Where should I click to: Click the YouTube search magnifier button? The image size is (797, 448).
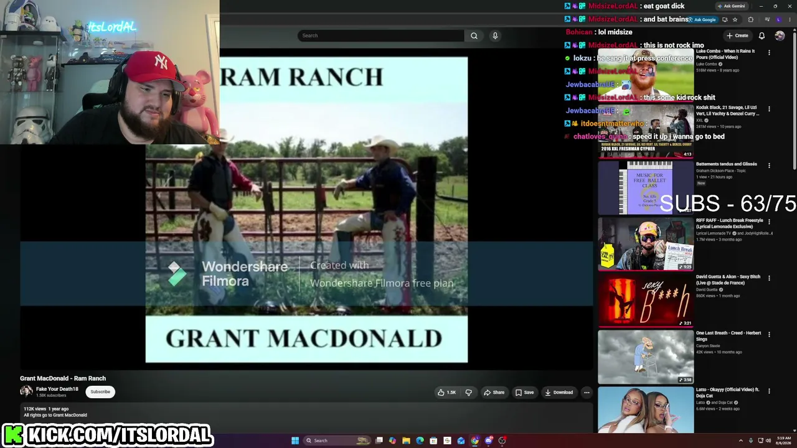tap(474, 35)
